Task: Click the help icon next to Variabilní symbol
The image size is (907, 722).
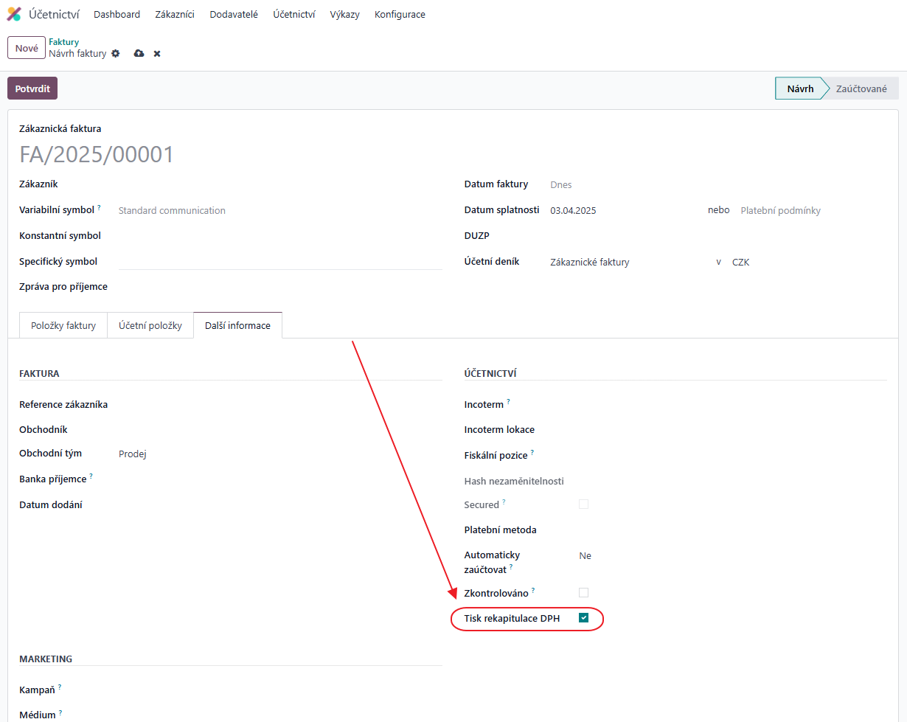Action: (99, 208)
